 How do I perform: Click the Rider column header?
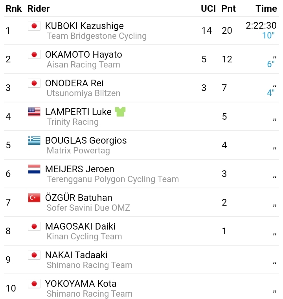[39, 8]
